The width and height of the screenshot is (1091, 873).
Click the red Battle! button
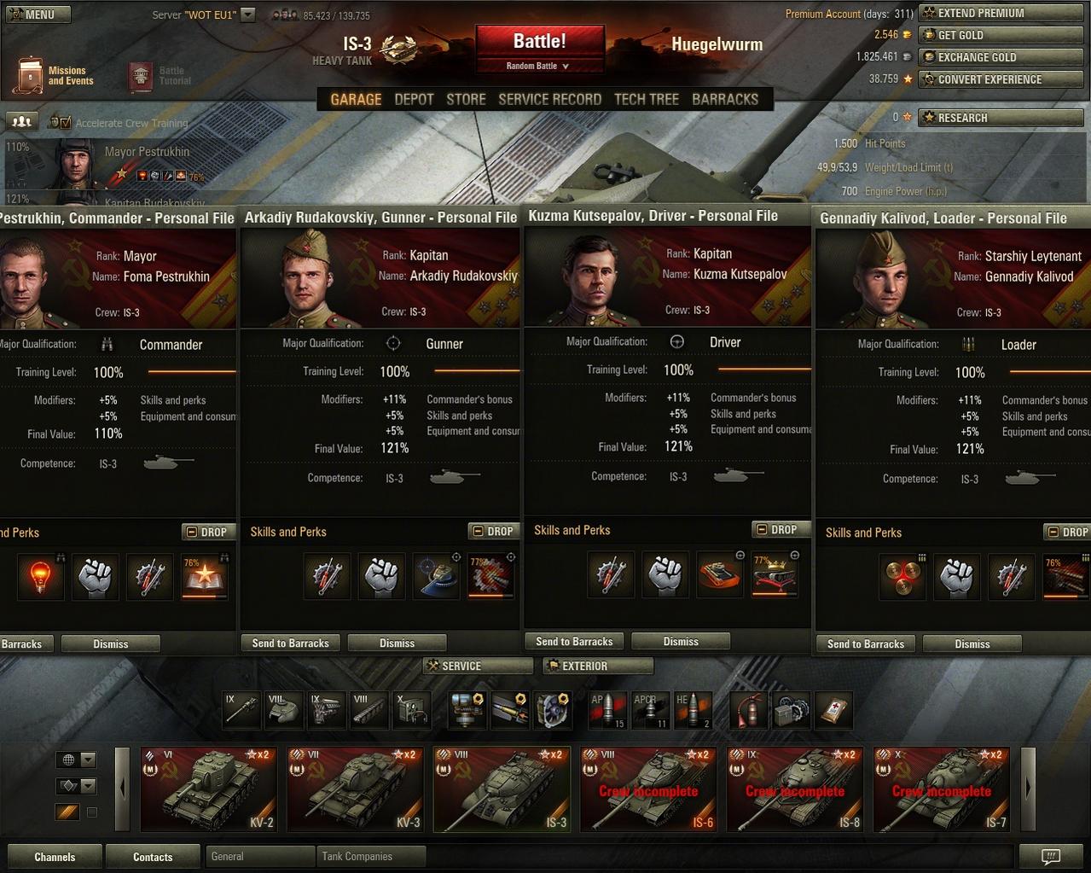pyautogui.click(x=540, y=42)
